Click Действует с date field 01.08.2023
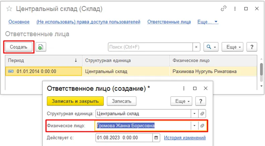The width and height of the screenshot is (265, 146). (x=124, y=138)
